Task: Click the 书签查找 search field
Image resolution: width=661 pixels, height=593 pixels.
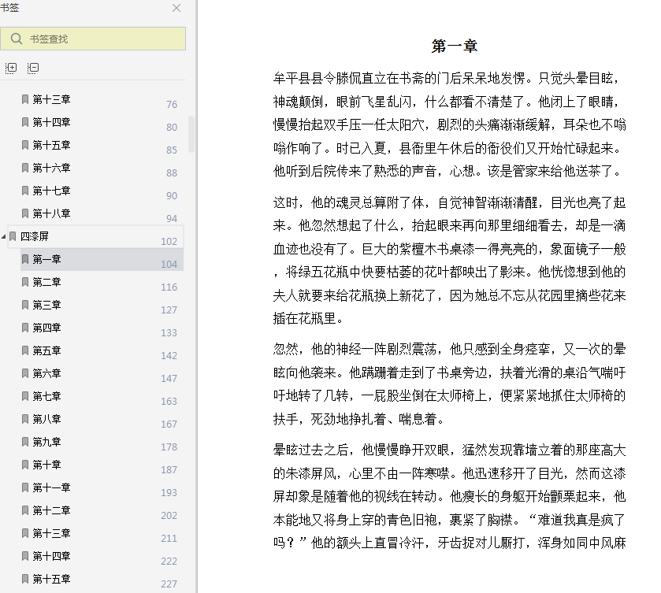Action: click(93, 39)
